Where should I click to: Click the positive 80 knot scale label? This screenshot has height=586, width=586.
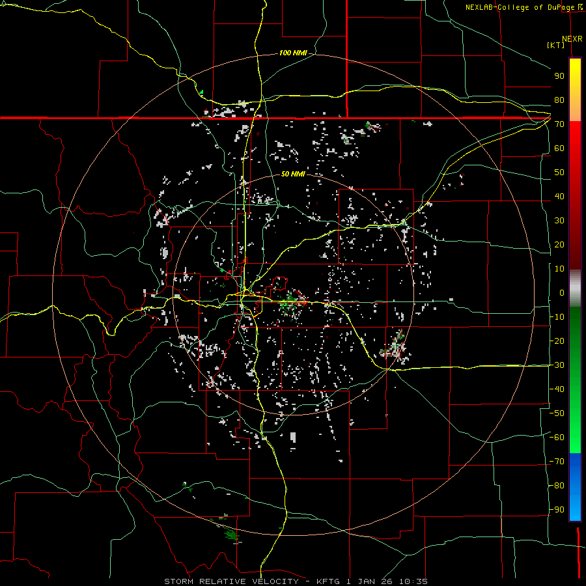[x=559, y=100]
